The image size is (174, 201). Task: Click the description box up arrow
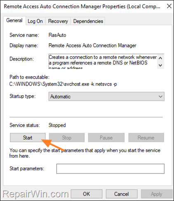coord(160,58)
